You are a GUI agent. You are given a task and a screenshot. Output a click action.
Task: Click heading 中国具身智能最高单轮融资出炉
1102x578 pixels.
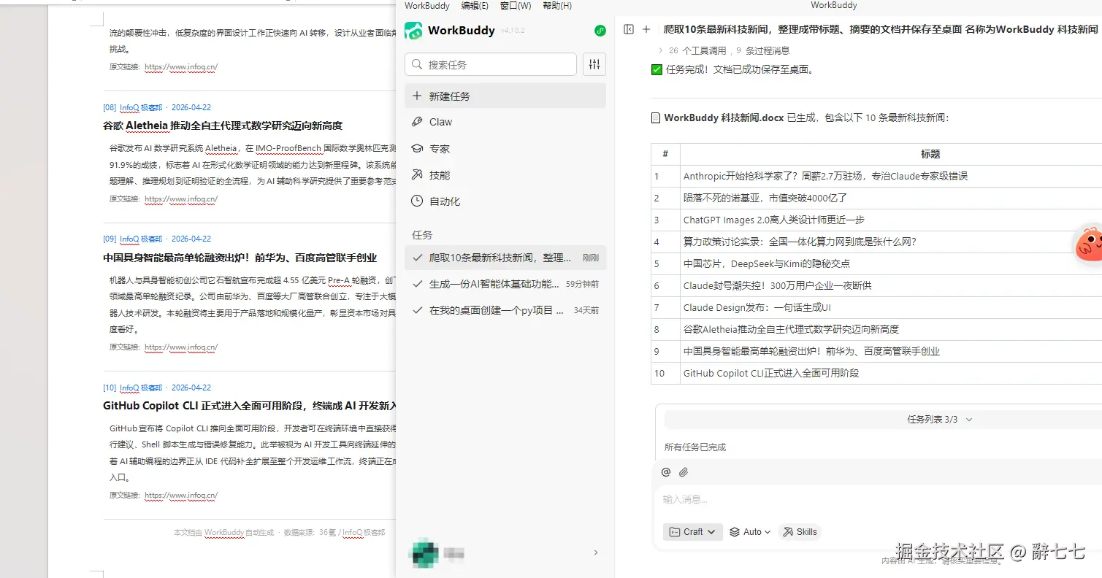[x=240, y=258]
